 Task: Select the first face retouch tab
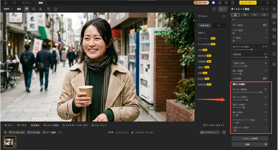point(235,15)
